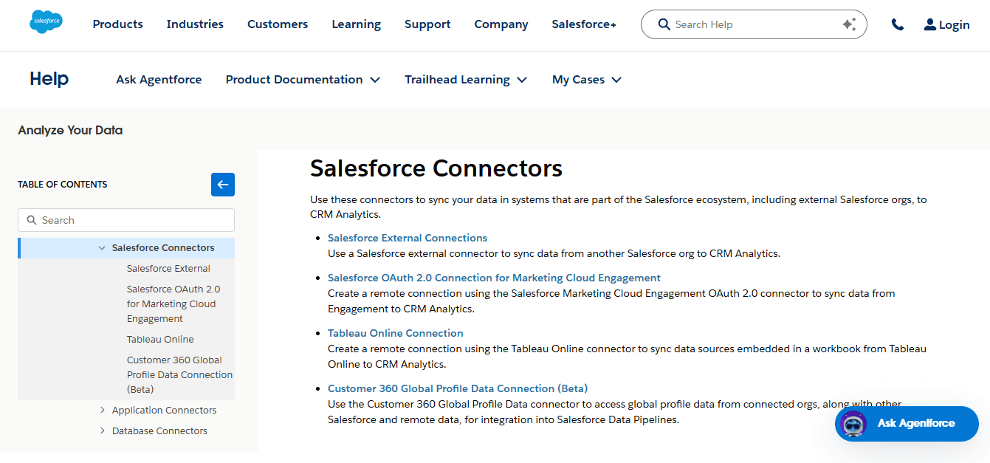This screenshot has height=463, width=990.
Task: Click the magnifier icon in Search Help
Action: [x=664, y=24]
